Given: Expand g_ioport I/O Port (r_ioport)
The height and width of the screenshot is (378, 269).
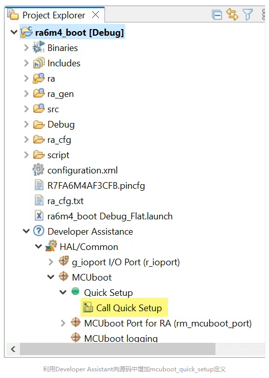Looking at the screenshot, I should pos(51,262).
